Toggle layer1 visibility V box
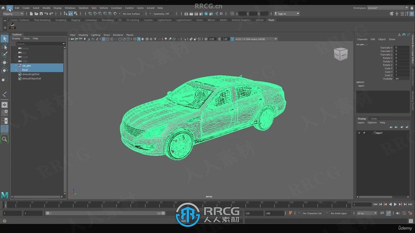This screenshot has height=233, width=415. tap(359, 133)
